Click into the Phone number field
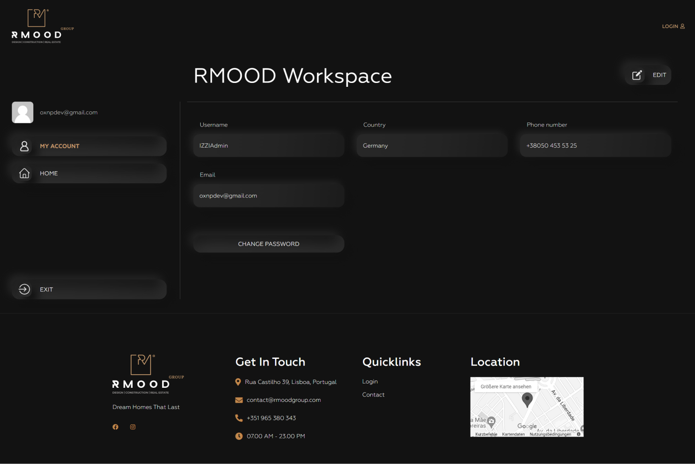This screenshot has width=695, height=464. (596, 146)
